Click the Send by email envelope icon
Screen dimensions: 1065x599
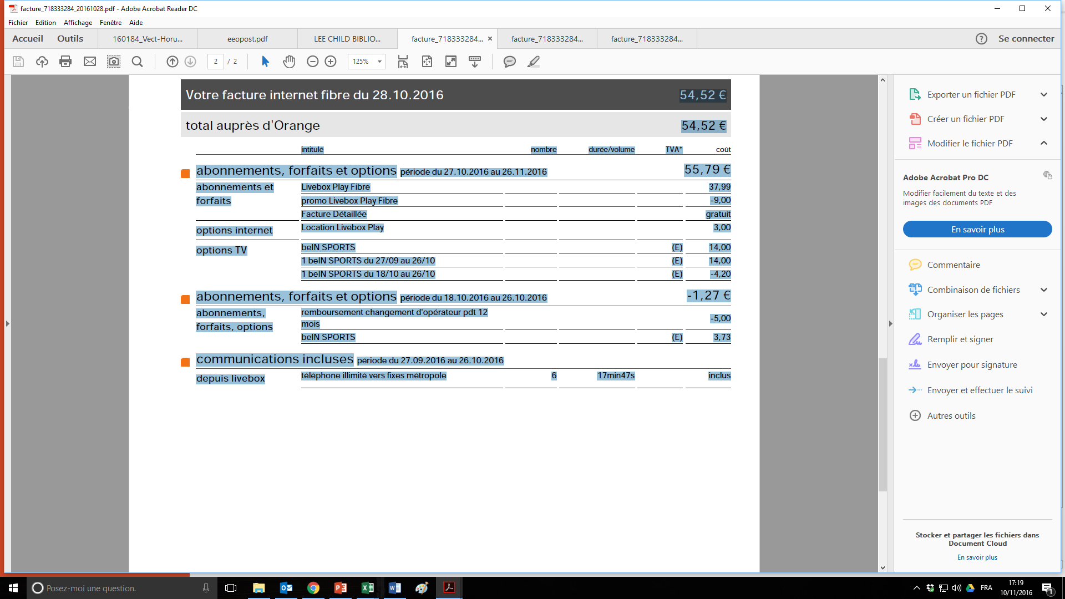(90, 62)
